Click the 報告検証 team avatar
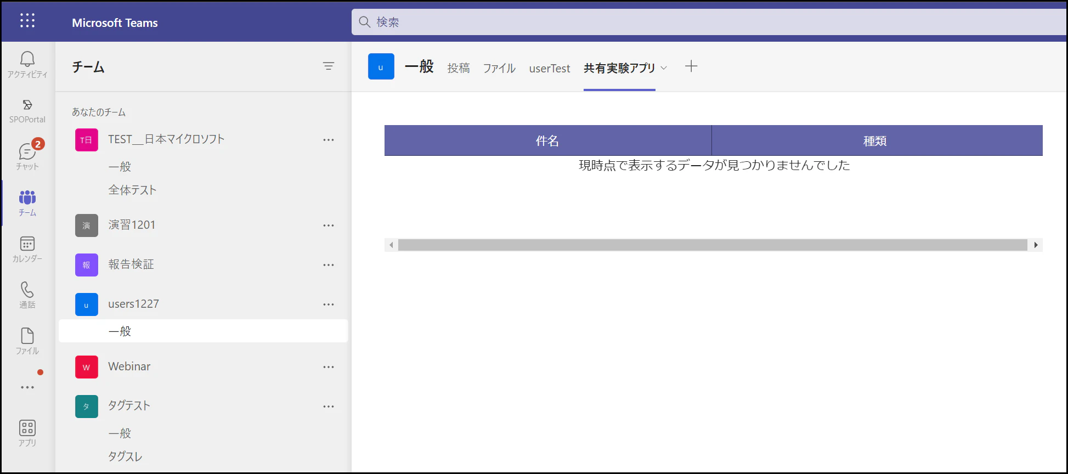The height and width of the screenshot is (474, 1068). [x=87, y=265]
